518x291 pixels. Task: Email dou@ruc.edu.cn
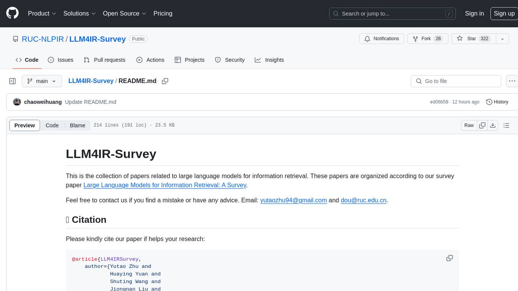[x=363, y=200]
